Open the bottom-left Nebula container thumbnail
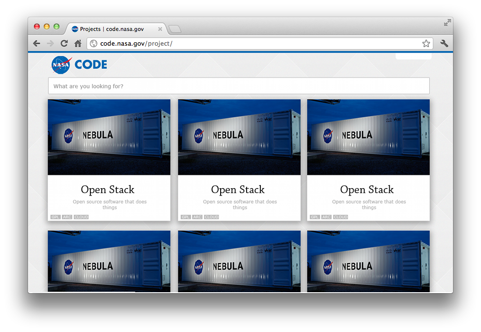The image size is (481, 332). pyautogui.click(x=109, y=261)
